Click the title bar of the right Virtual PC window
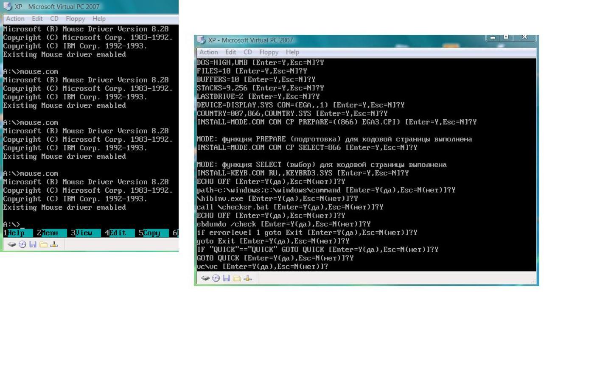The image size is (611, 382). [x=367, y=40]
